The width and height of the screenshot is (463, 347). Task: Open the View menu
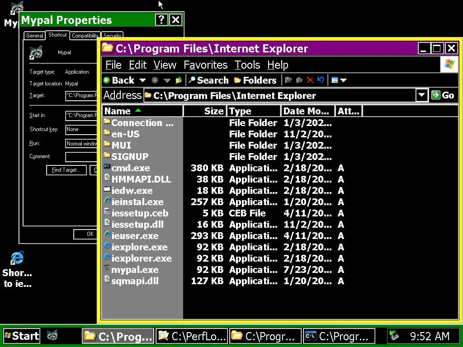pyautogui.click(x=165, y=65)
